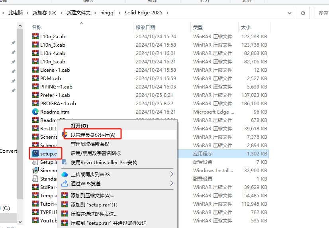Image resolution: width=329 pixels, height=228 pixels.
Task: Click the ResDLL archive icon
Action: click(35, 128)
